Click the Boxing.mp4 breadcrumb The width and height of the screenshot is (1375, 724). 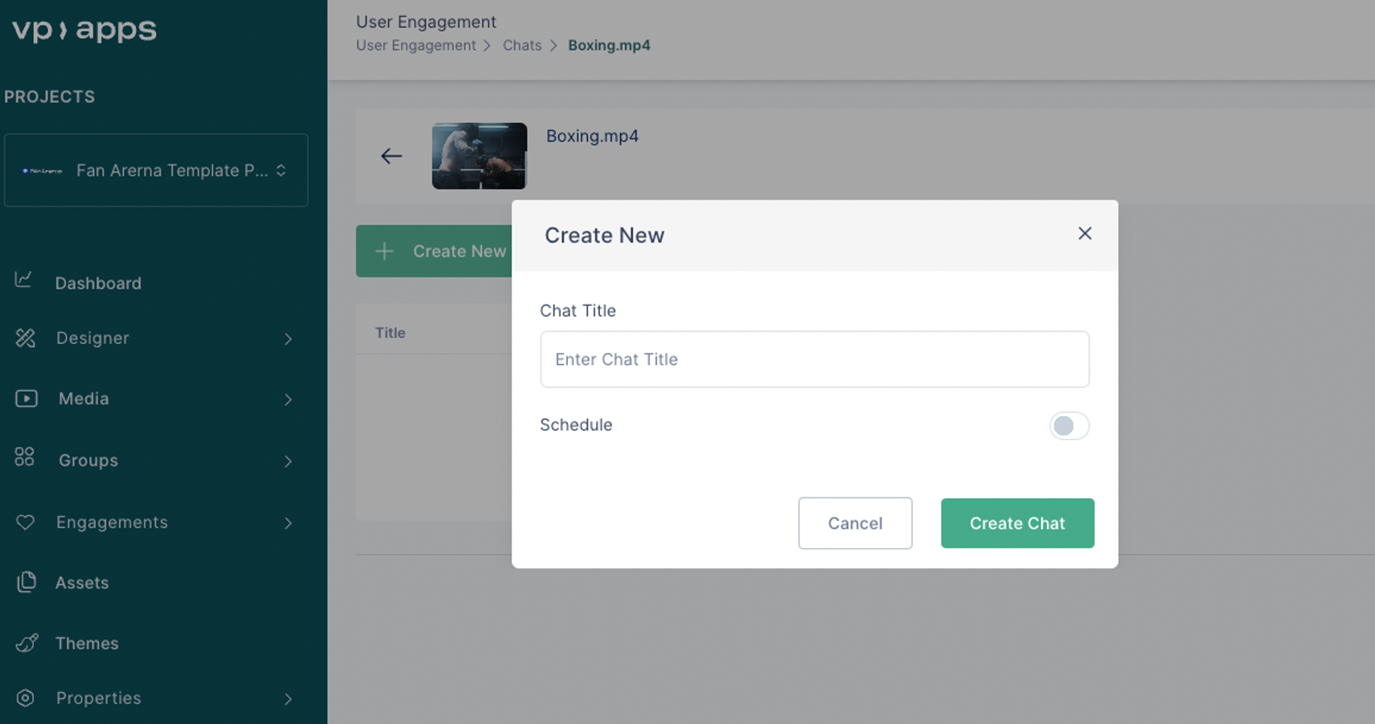coord(609,45)
